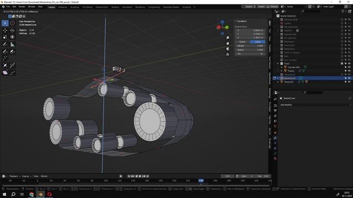Hide Track collection in viewport
353x198 pixels.
[x=349, y=64]
